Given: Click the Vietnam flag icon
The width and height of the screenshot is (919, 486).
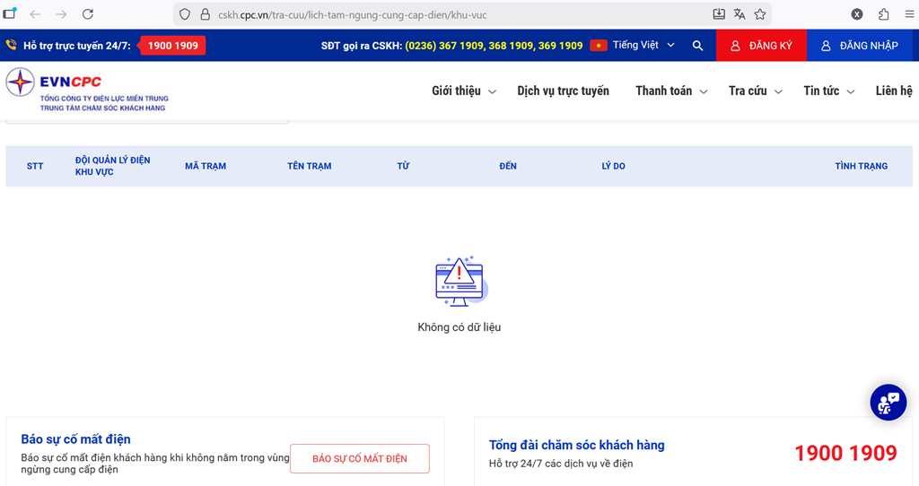Looking at the screenshot, I should 599,46.
